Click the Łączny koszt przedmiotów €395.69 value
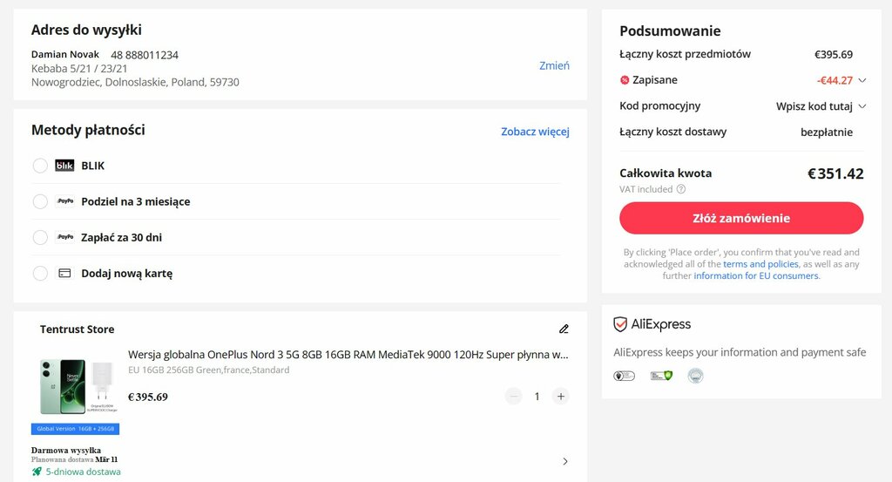Image resolution: width=892 pixels, height=482 pixels. pyautogui.click(x=834, y=55)
